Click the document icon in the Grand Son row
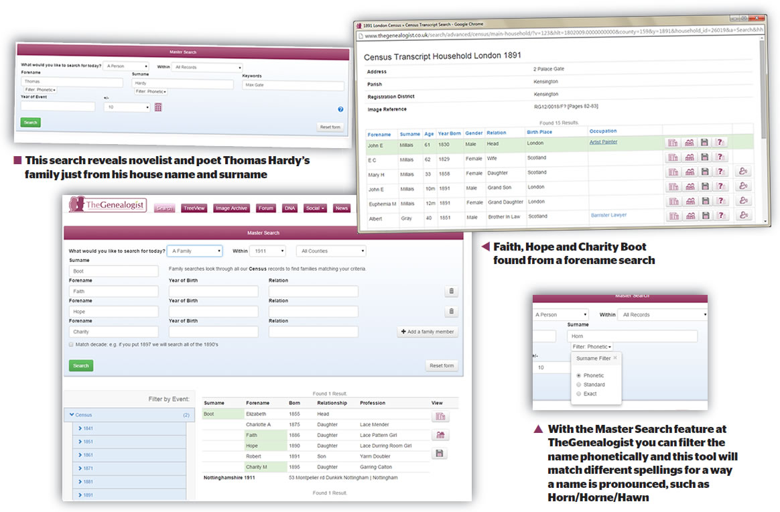The image size is (780, 512). click(x=673, y=187)
